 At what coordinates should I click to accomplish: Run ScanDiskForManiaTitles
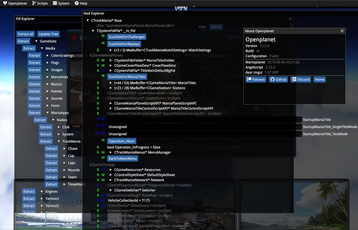(x=127, y=77)
